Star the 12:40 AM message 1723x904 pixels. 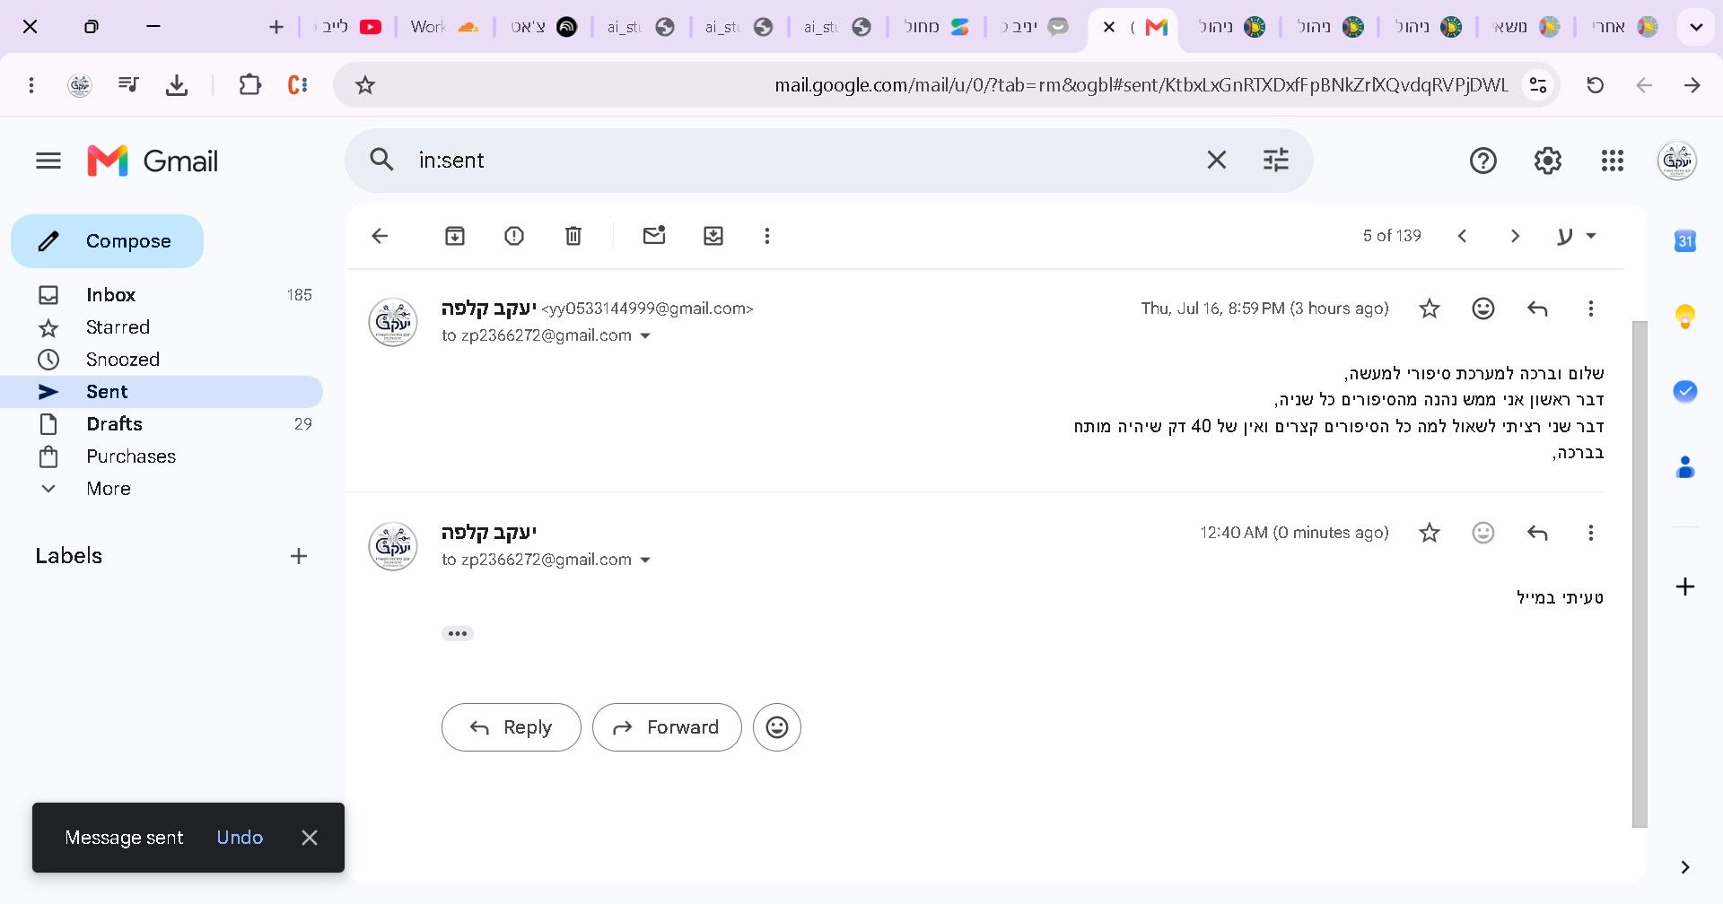1430,533
